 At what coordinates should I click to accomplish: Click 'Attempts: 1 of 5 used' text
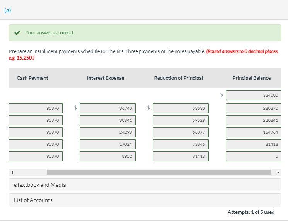[251, 212]
